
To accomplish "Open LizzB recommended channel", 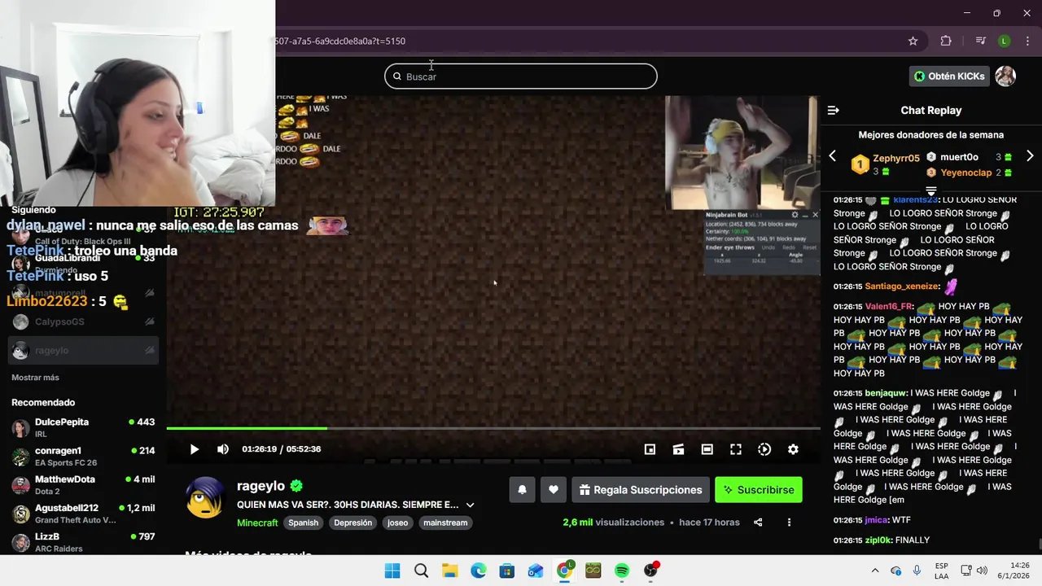I will (x=83, y=541).
